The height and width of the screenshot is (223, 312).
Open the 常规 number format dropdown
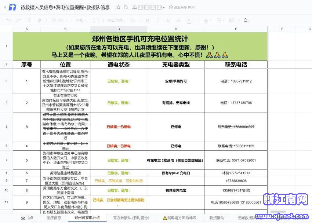pos(81,20)
